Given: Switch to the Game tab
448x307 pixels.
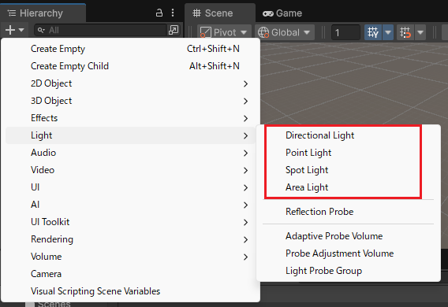Looking at the screenshot, I should tap(282, 13).
